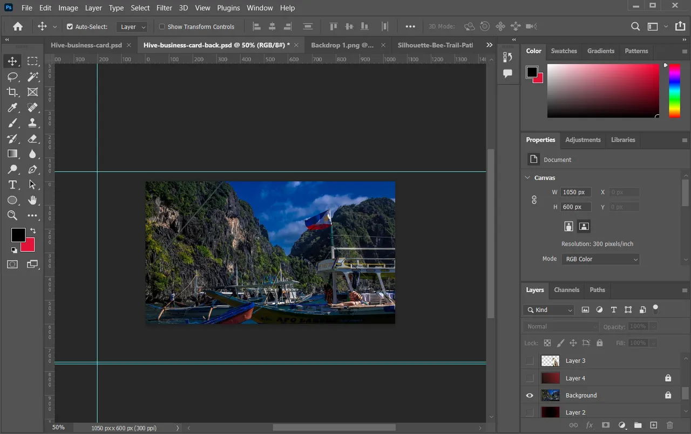Click the Home button in options bar
Image resolution: width=691 pixels, height=434 pixels.
coord(18,26)
